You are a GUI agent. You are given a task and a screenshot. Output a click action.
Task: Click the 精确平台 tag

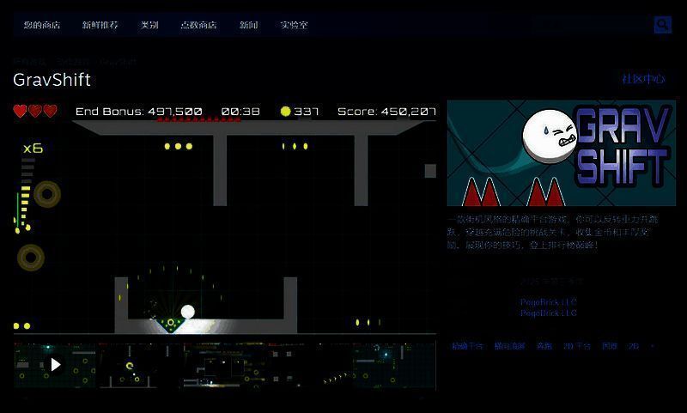pos(468,347)
